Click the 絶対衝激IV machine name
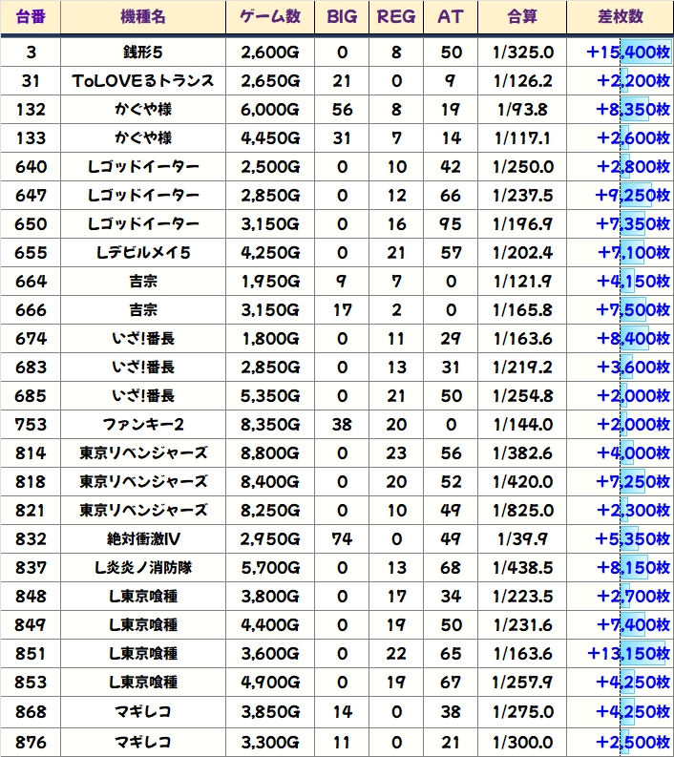 (x=143, y=539)
